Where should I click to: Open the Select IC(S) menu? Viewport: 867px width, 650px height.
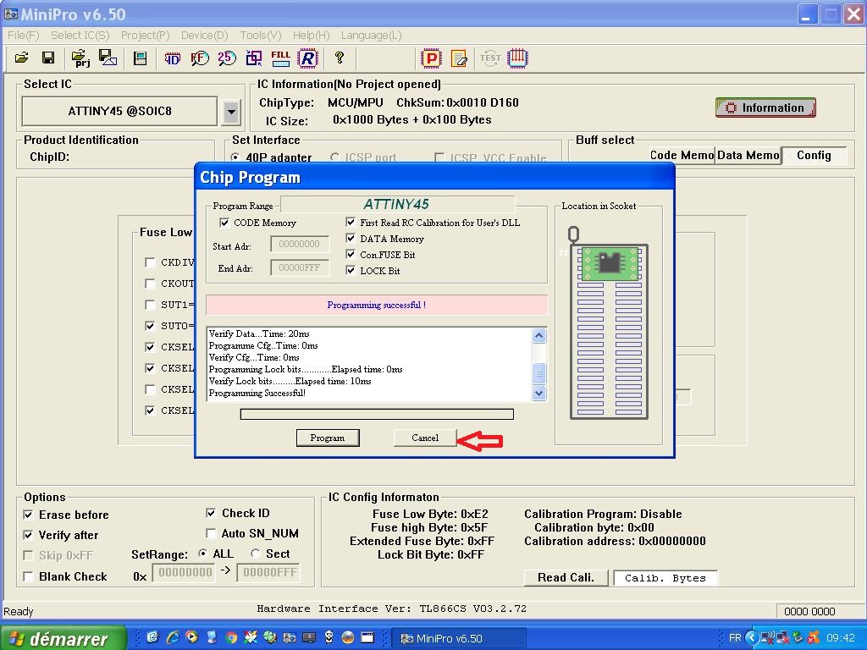point(80,36)
